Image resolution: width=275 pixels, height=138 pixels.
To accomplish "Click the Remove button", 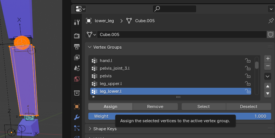I will (155, 107).
